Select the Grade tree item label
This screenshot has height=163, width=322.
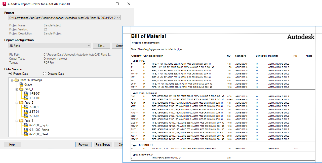coord(28,85)
